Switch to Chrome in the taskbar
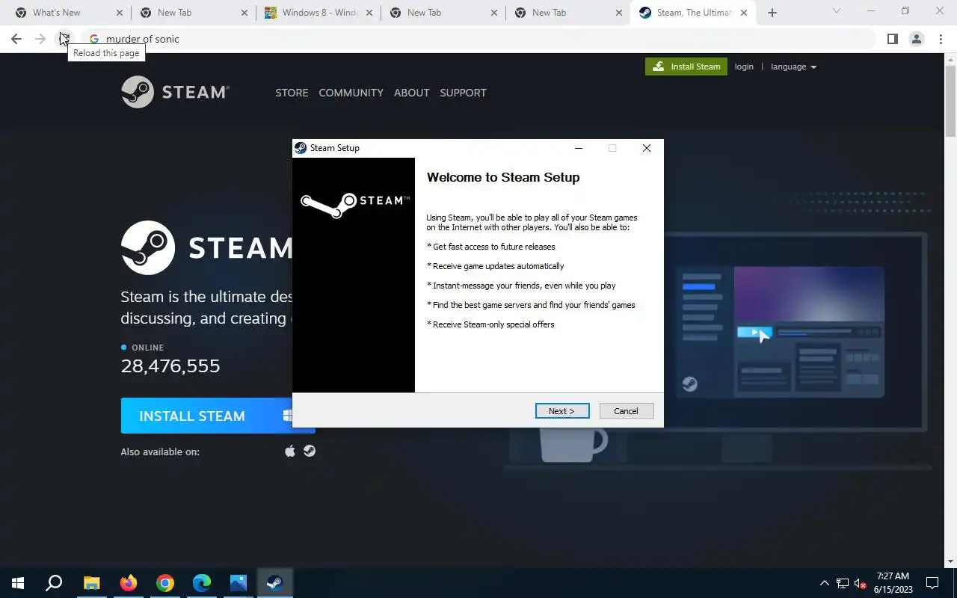 [165, 583]
